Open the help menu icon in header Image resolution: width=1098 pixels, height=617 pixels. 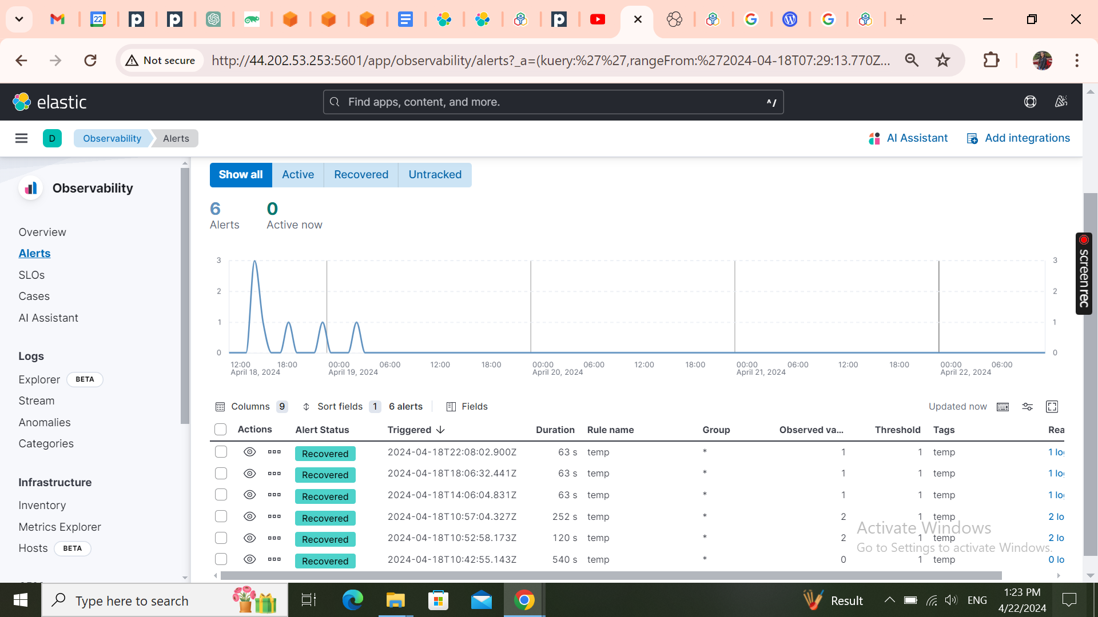coord(1030,102)
